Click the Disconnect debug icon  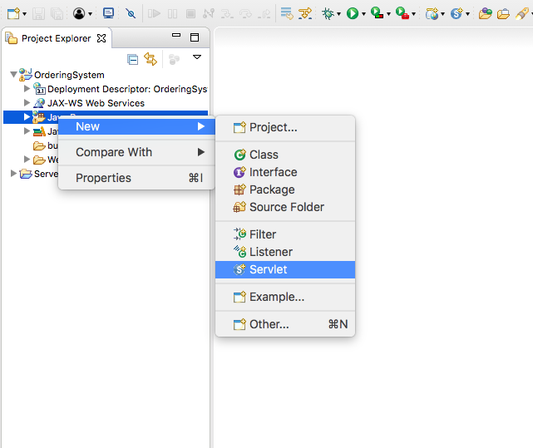point(209,13)
